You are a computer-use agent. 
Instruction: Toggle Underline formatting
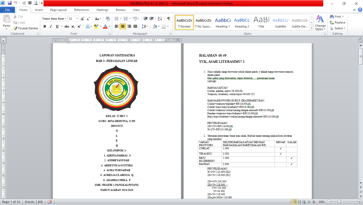coord(57,26)
